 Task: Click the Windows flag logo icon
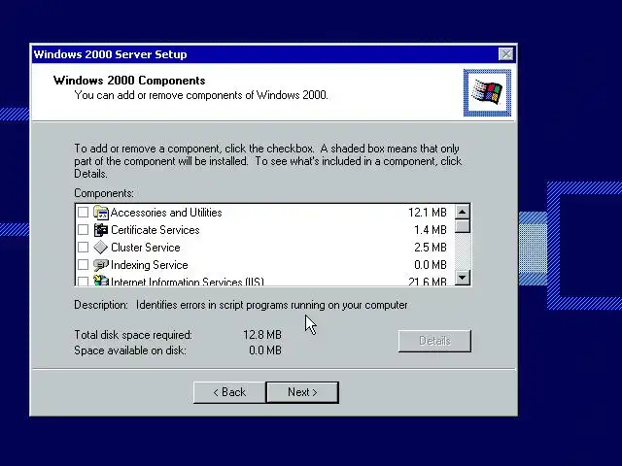[x=487, y=93]
